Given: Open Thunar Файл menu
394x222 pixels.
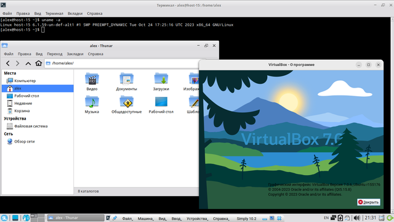Looking at the screenshot, I should click(9, 54).
